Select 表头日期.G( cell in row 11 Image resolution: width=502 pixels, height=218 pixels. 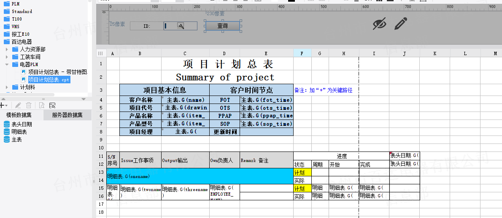point(405,156)
